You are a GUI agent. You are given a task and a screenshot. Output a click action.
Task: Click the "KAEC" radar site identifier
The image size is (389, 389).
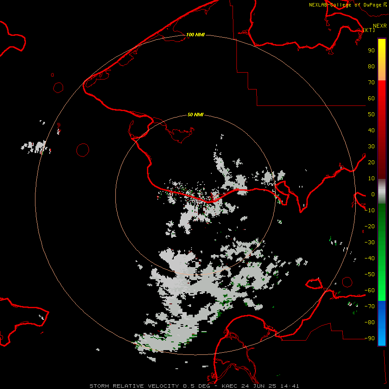pyautogui.click(x=230, y=386)
